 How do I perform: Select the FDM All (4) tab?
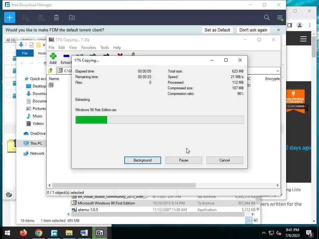(11, 40)
